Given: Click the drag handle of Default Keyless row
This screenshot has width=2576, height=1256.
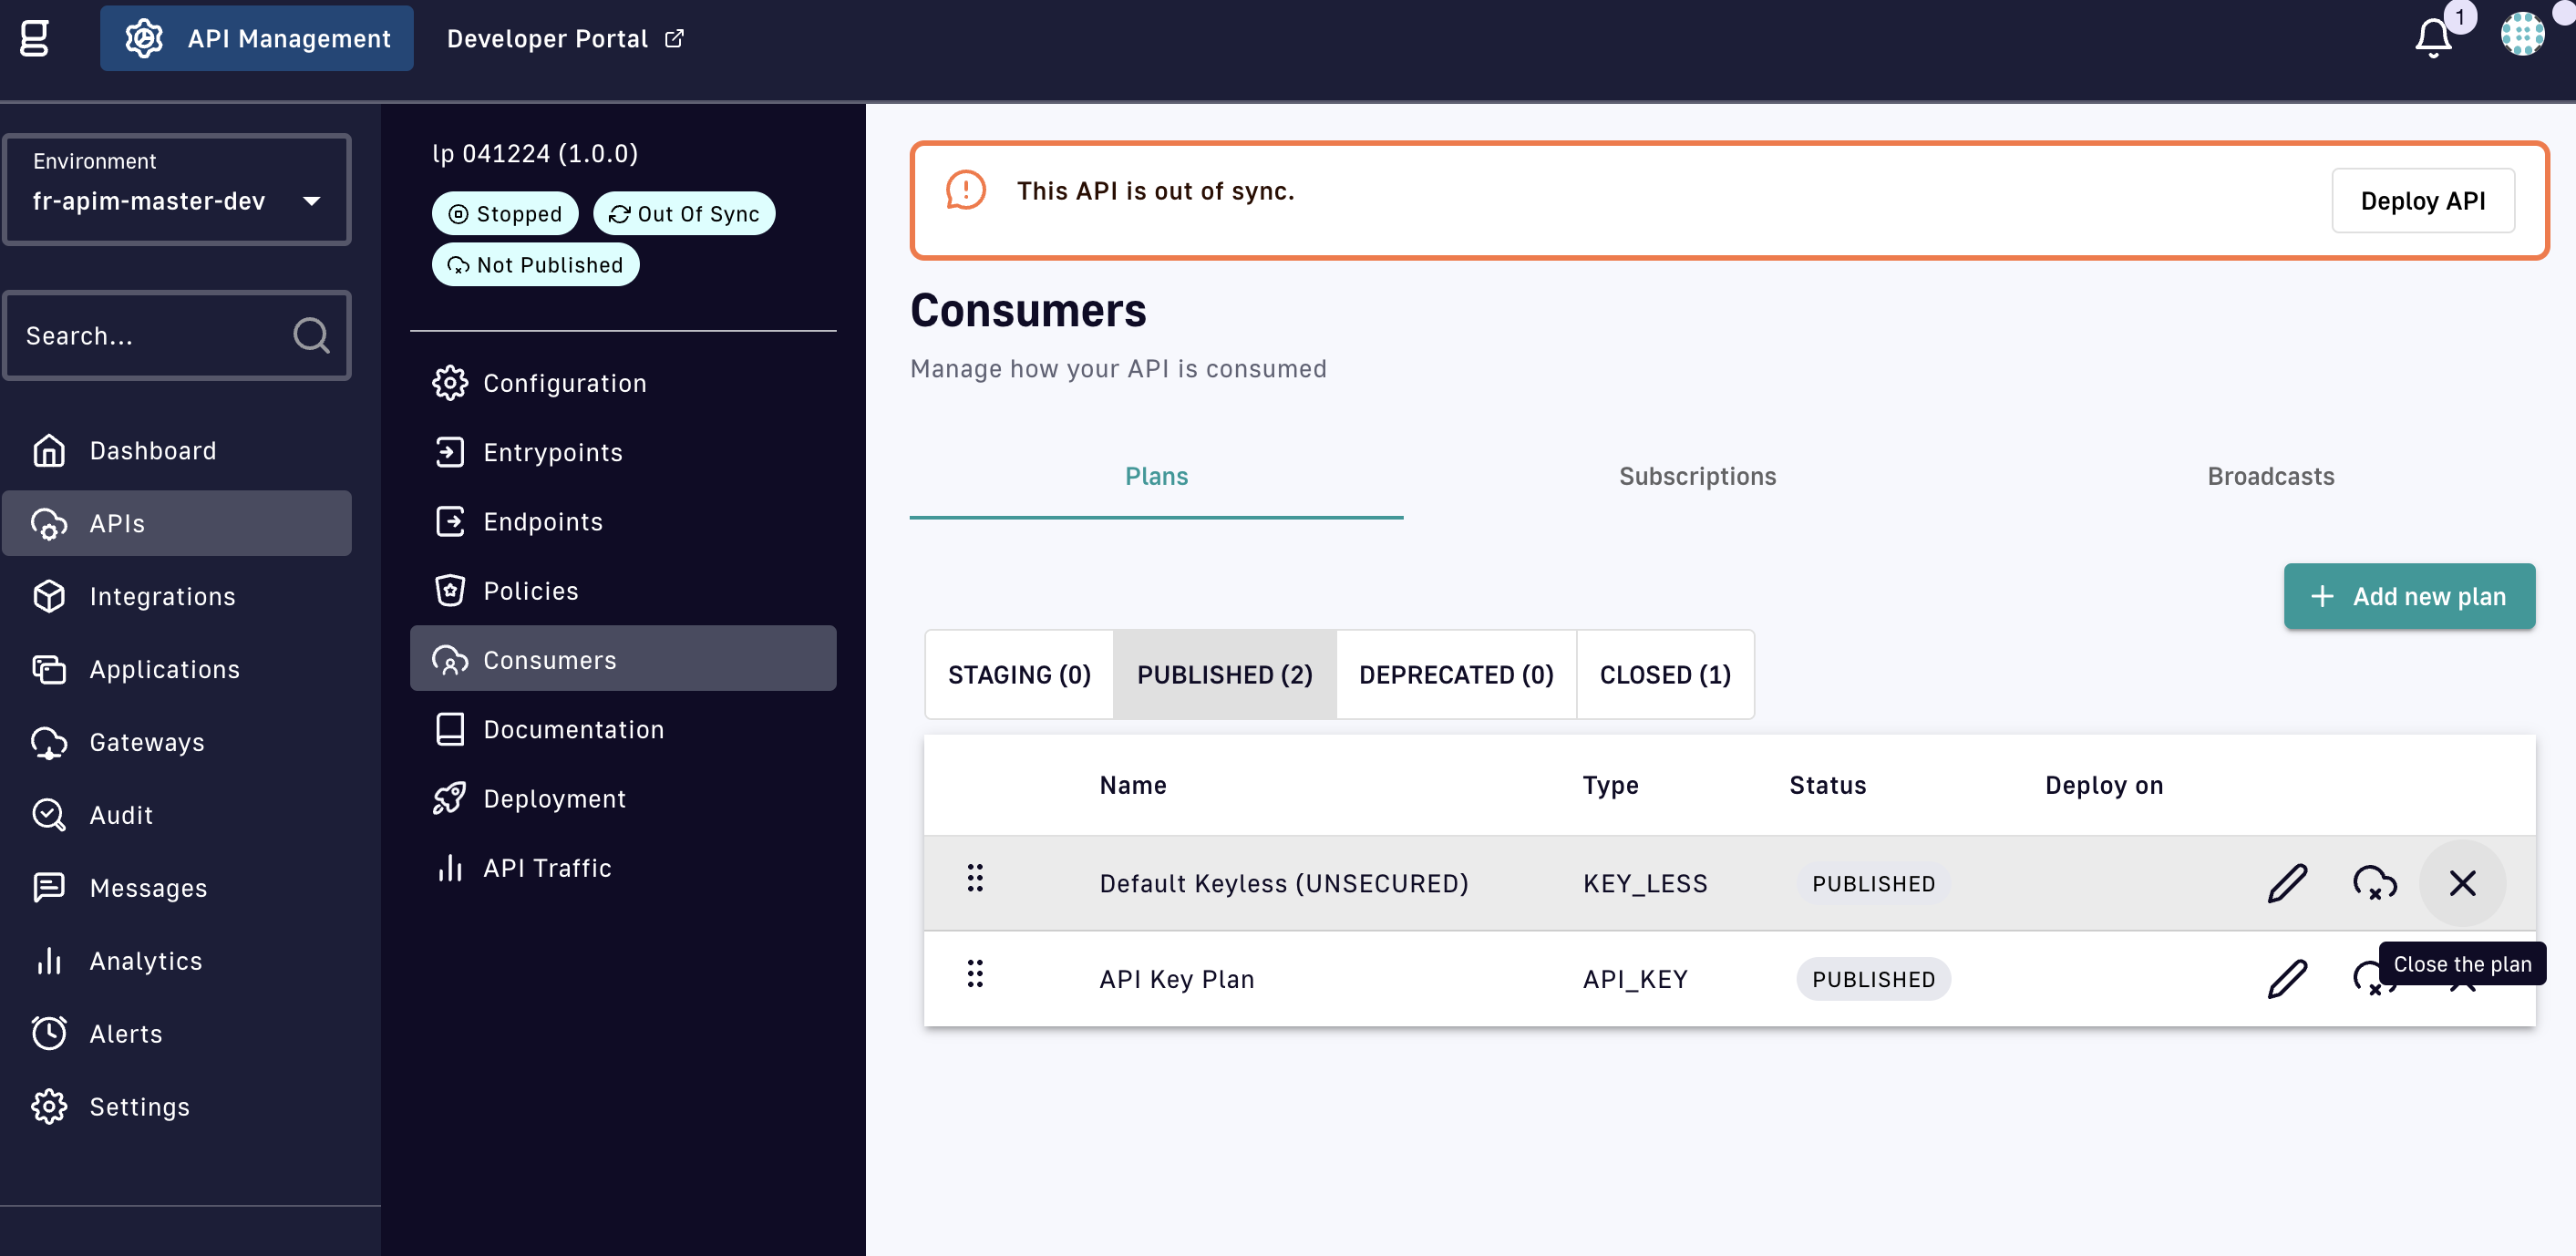Looking at the screenshot, I should click(x=975, y=878).
